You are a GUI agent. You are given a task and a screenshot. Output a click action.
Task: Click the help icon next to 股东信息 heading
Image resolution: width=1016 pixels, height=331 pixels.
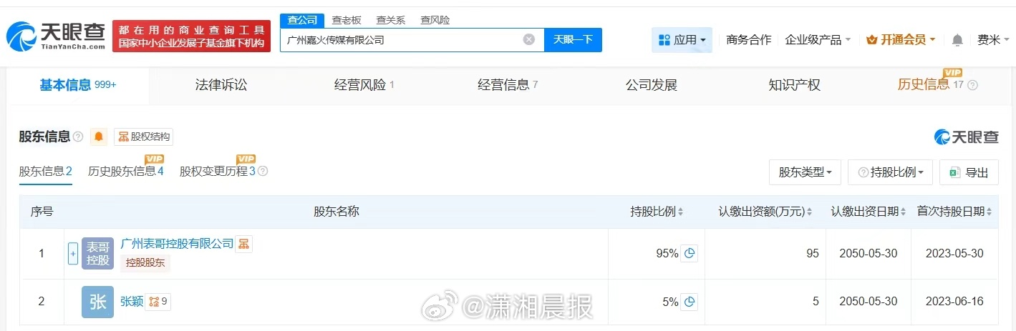(78, 137)
